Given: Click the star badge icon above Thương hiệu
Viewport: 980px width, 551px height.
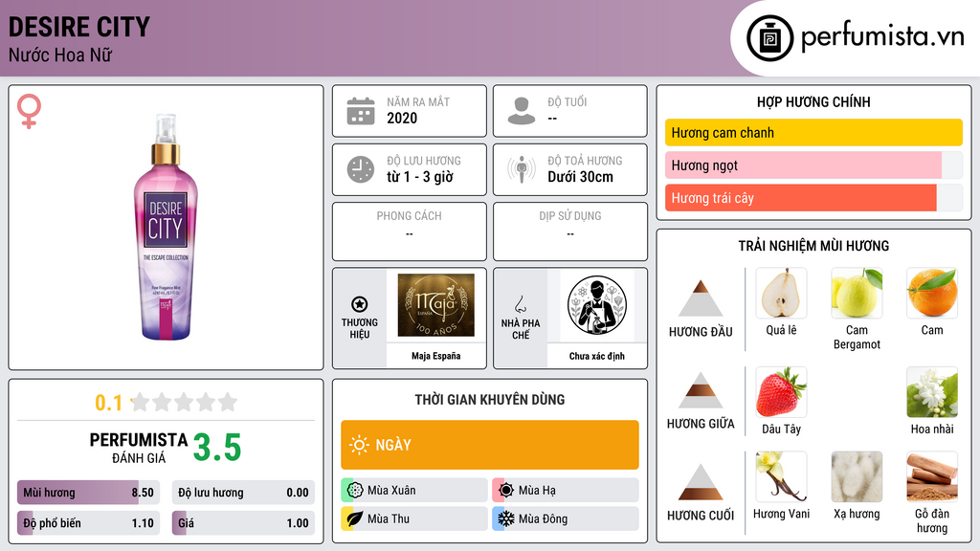Looking at the screenshot, I should tap(360, 304).
